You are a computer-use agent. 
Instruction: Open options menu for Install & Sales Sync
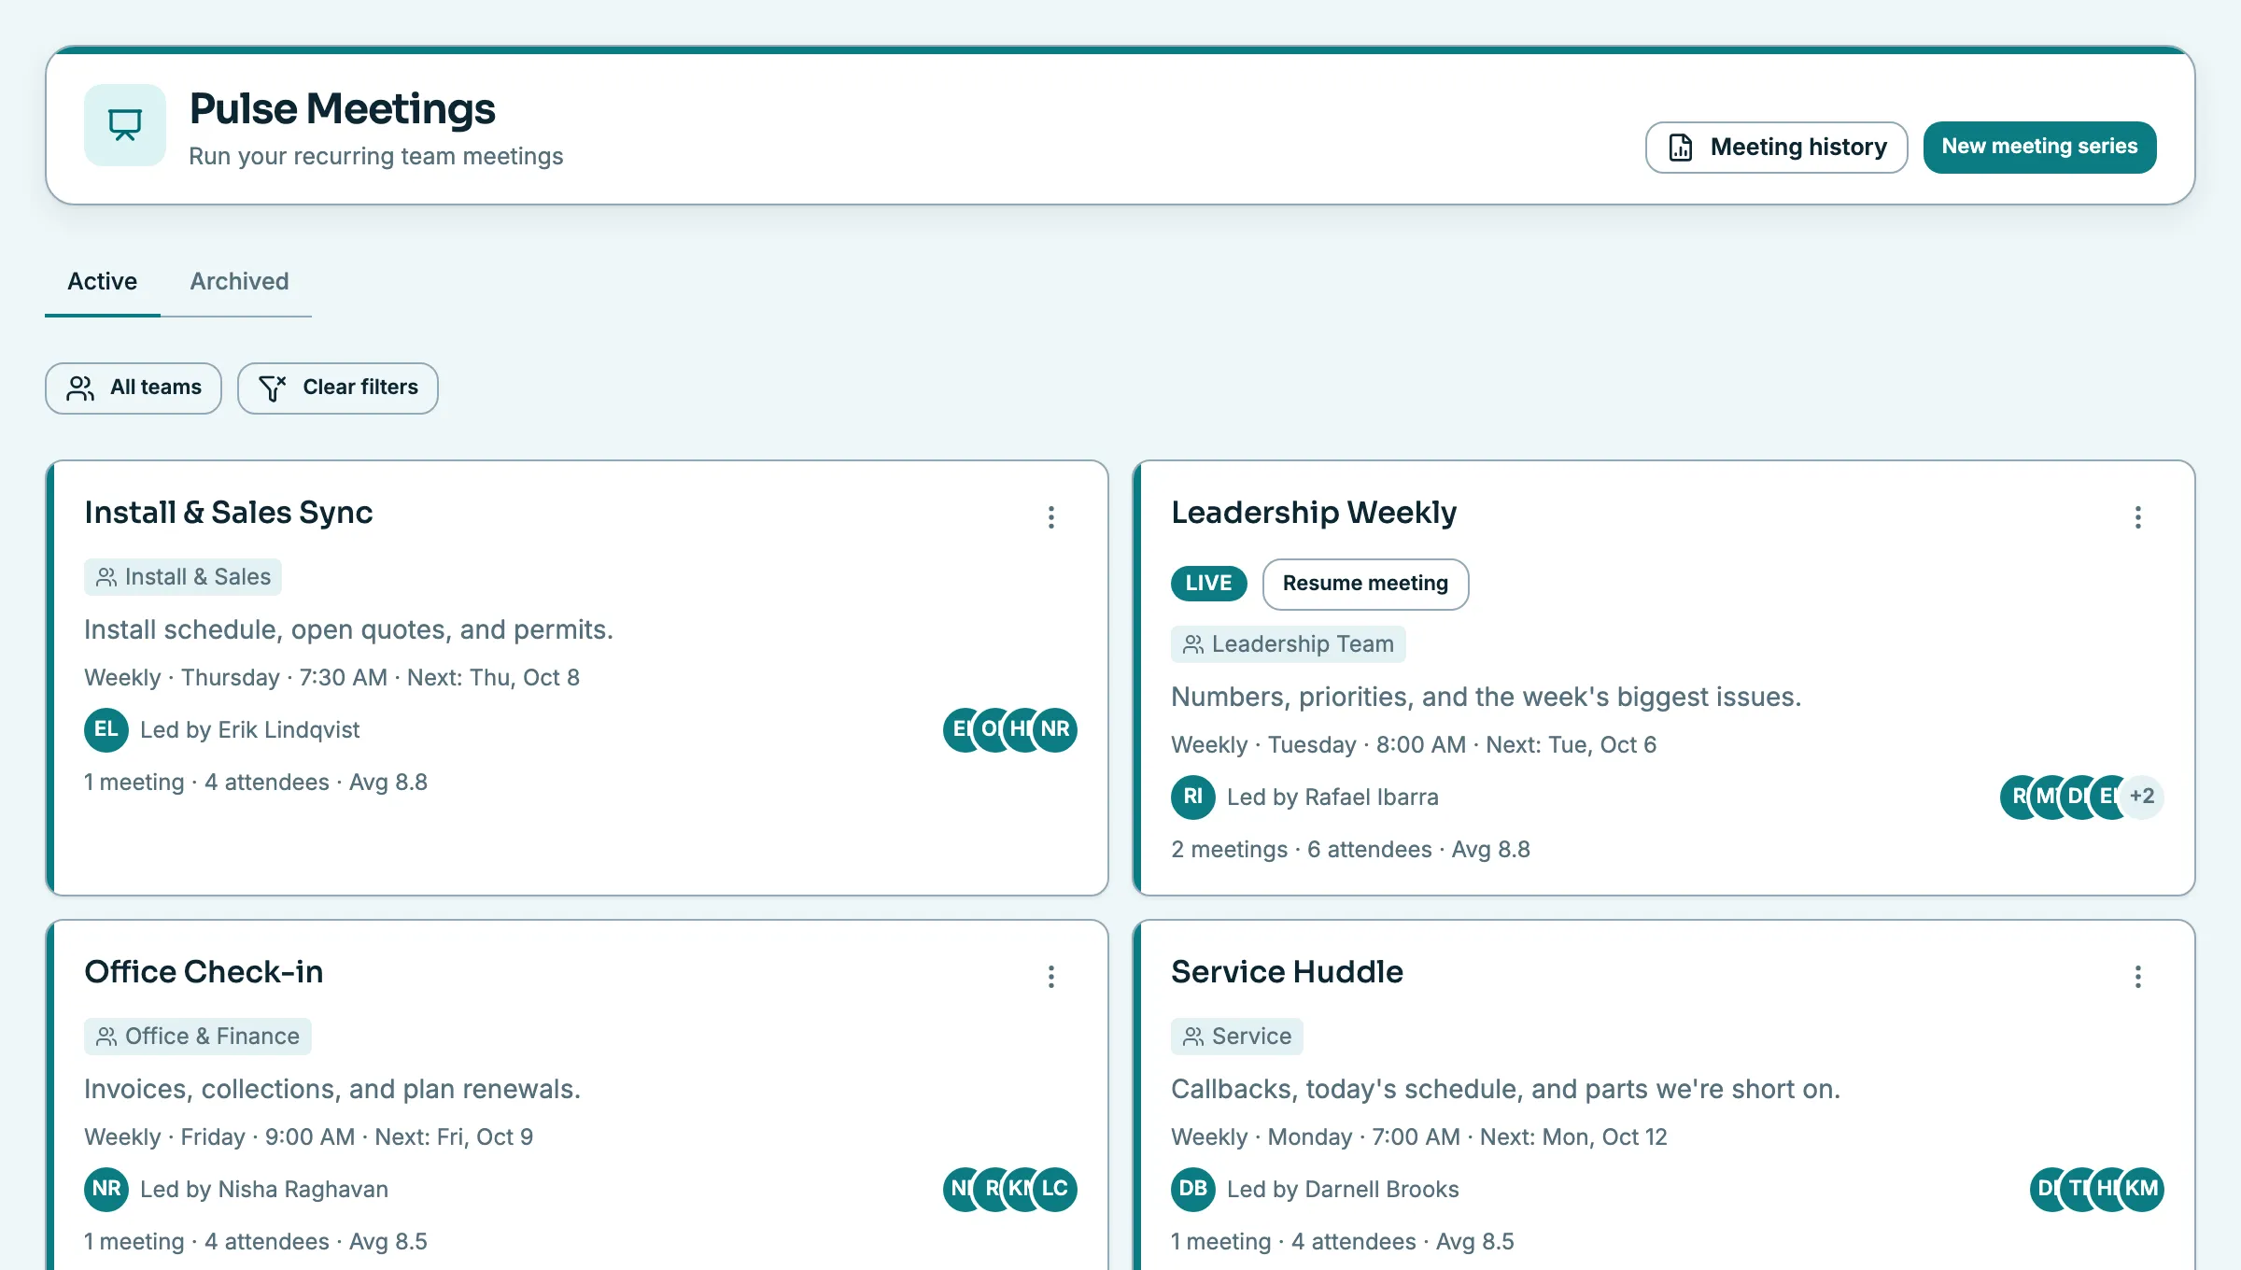tap(1051, 517)
